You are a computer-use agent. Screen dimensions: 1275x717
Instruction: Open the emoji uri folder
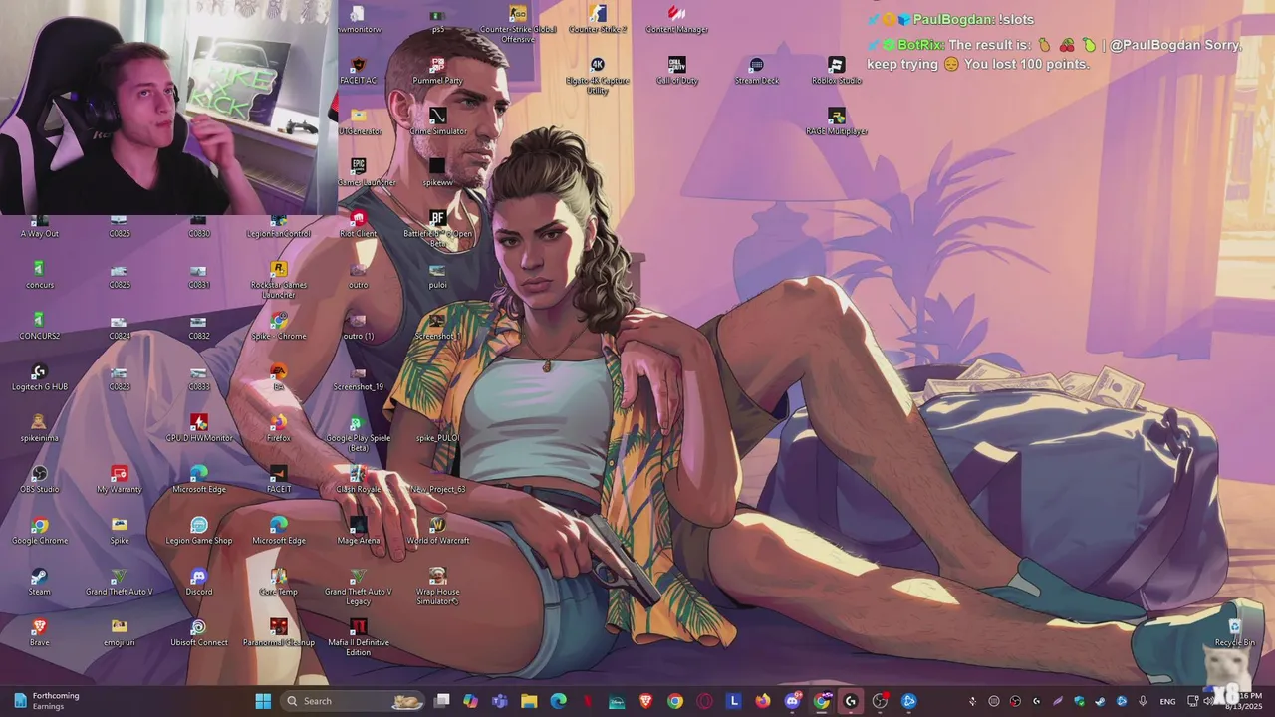pyautogui.click(x=120, y=632)
